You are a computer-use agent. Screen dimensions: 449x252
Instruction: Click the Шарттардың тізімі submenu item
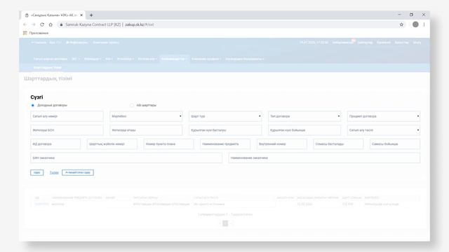(x=47, y=68)
